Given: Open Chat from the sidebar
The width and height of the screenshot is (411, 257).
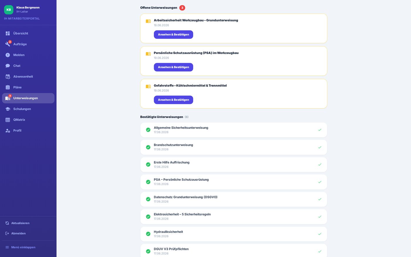Looking at the screenshot, I should [x=28, y=66].
